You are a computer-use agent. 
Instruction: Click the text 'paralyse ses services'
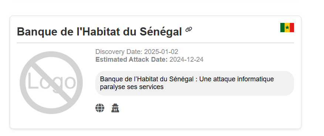click(x=132, y=87)
